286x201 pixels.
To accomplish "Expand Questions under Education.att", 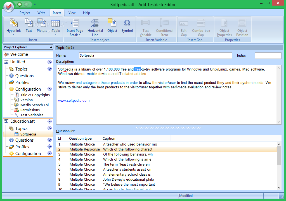I will coord(49,140).
